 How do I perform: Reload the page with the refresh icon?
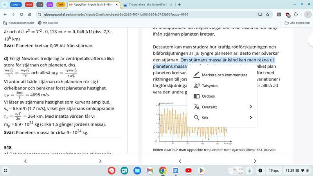22,14
